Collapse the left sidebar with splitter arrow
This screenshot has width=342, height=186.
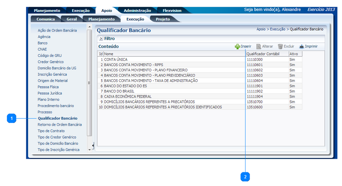coord(93,146)
